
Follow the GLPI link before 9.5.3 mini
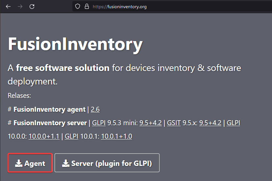(99, 123)
